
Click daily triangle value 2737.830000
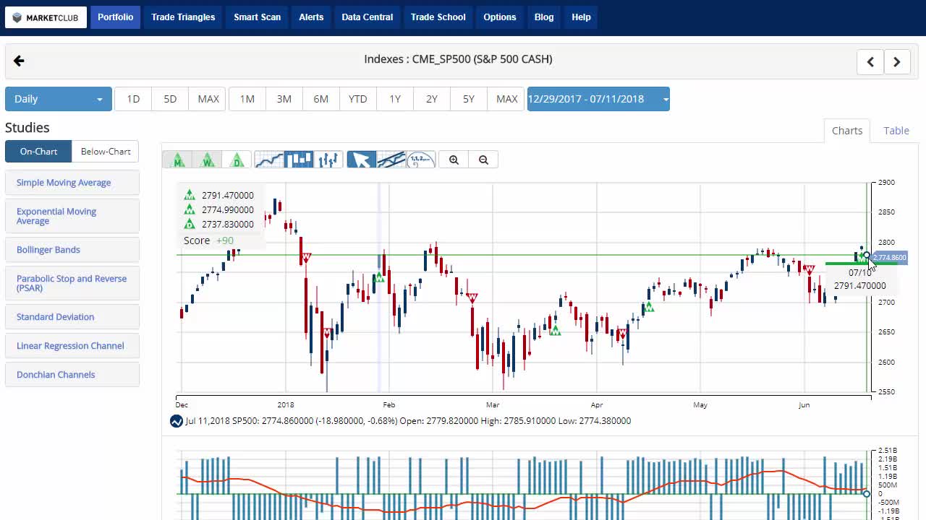point(228,225)
